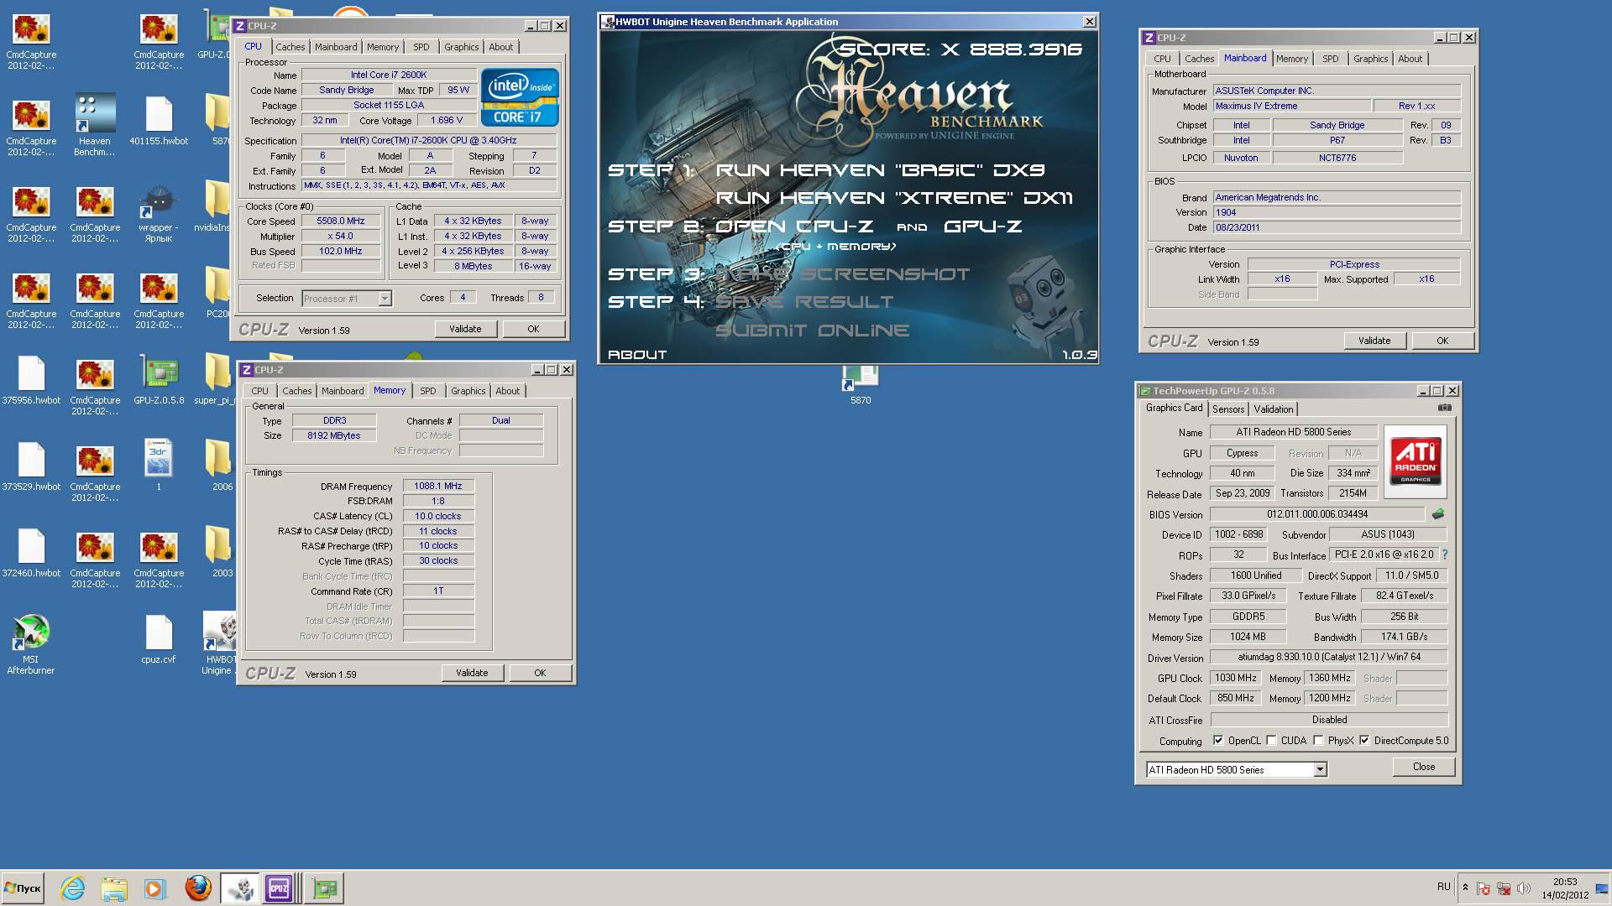Click the RU language indicator
The height and width of the screenshot is (906, 1612).
coord(1443,887)
